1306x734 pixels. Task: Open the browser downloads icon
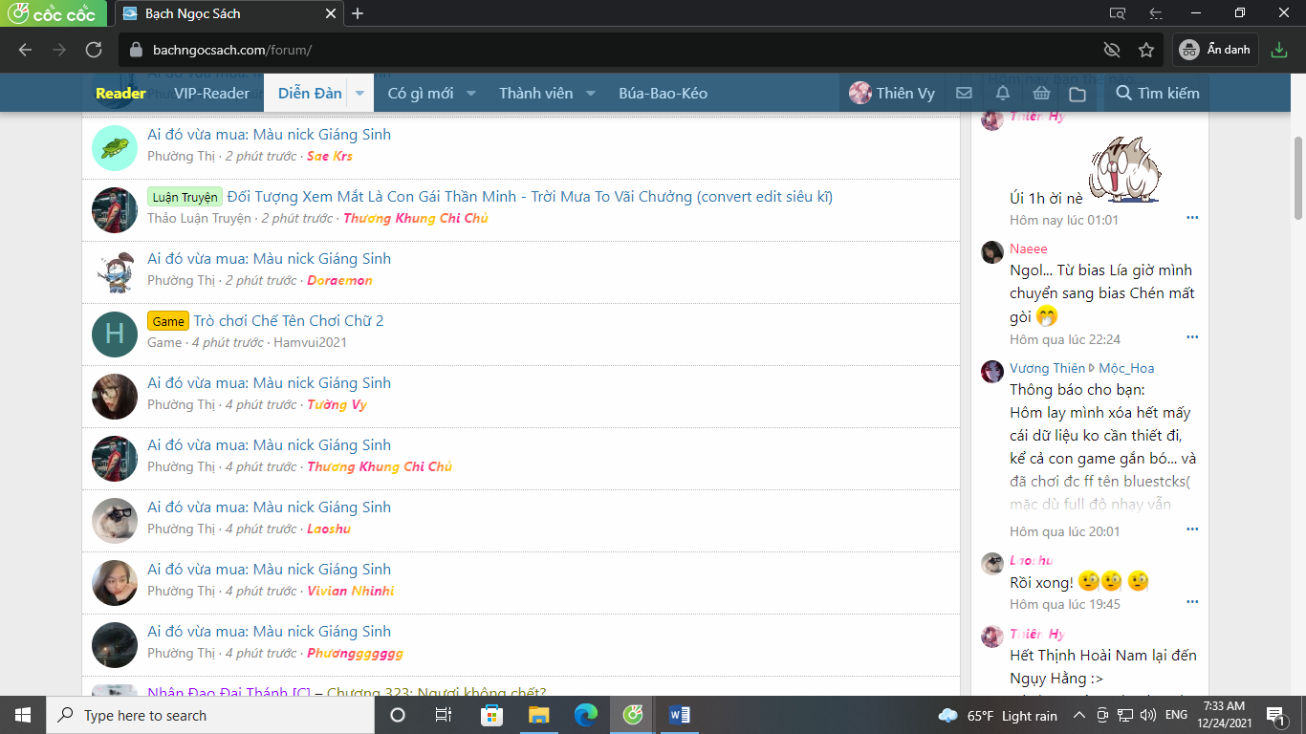[1279, 50]
